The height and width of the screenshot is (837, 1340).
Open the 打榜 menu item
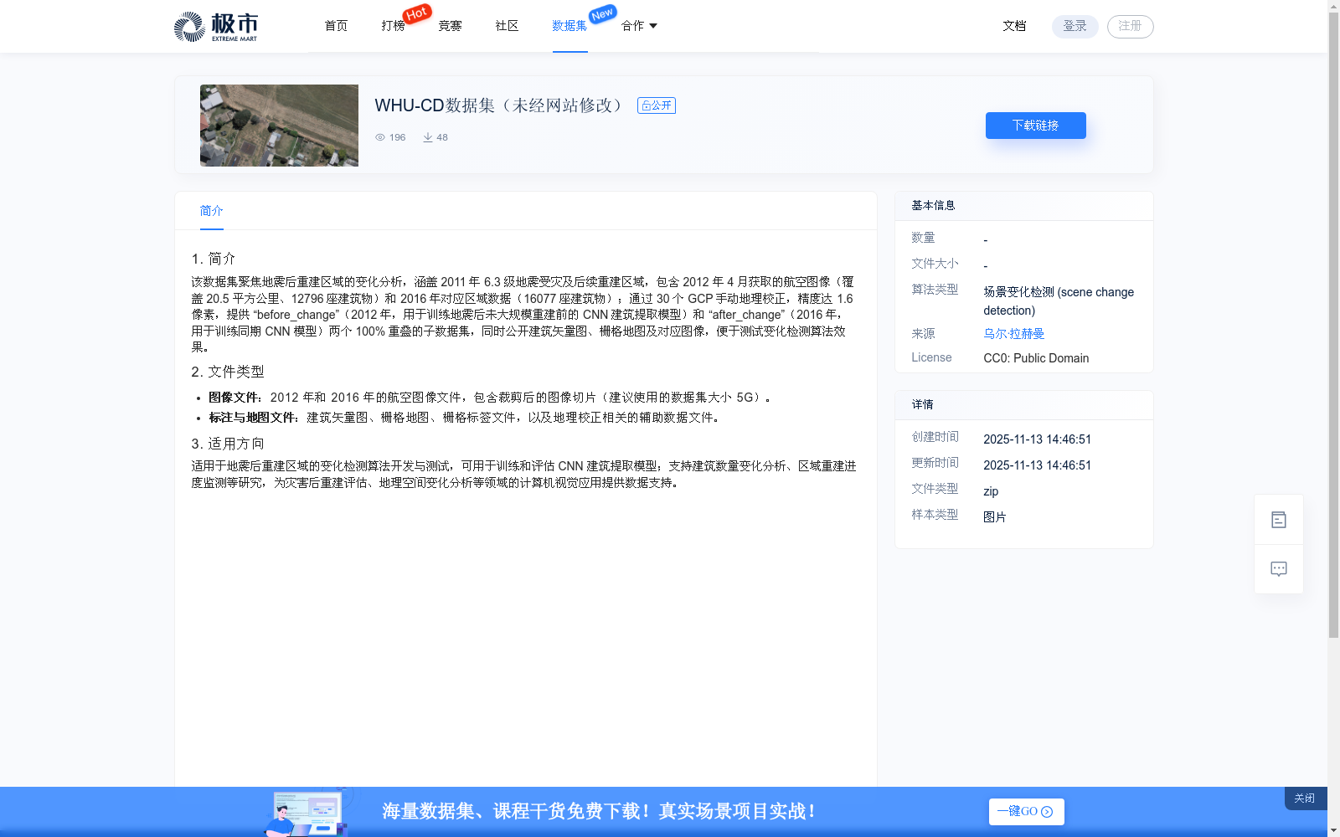click(x=393, y=26)
